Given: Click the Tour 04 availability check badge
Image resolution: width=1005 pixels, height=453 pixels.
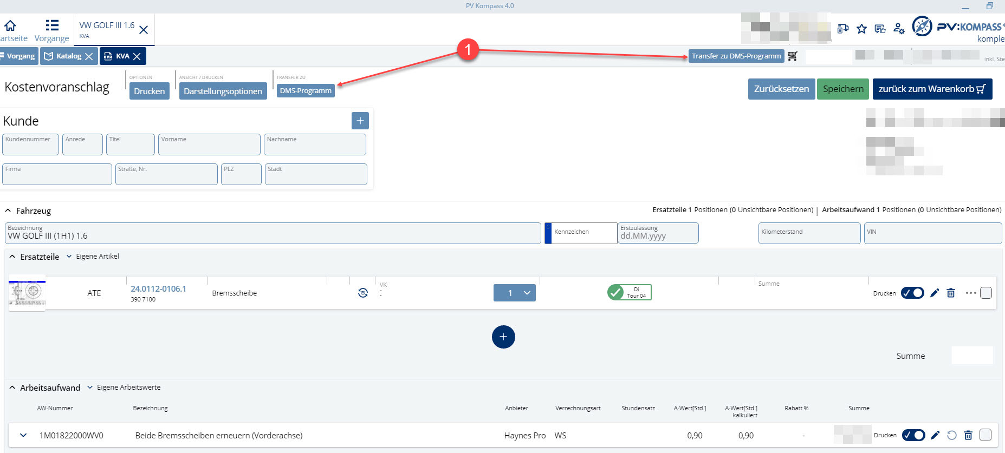Looking at the screenshot, I should pyautogui.click(x=629, y=292).
